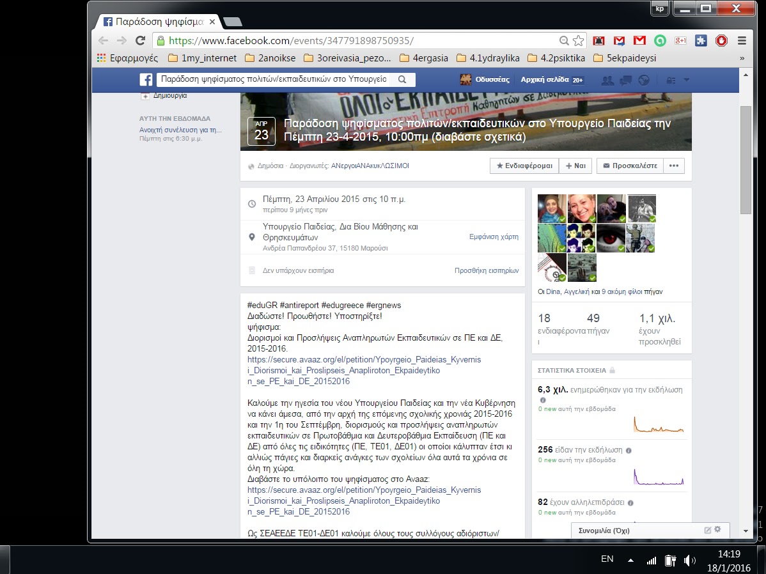Click the Ενδιαφέρομαι button
This screenshot has width=766, height=574.
pos(524,166)
